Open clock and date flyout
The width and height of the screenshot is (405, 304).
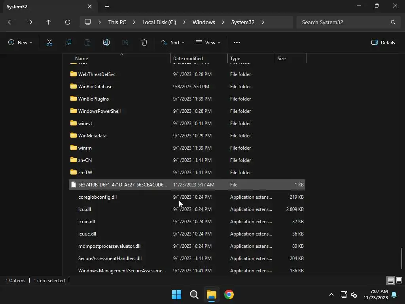(376, 294)
